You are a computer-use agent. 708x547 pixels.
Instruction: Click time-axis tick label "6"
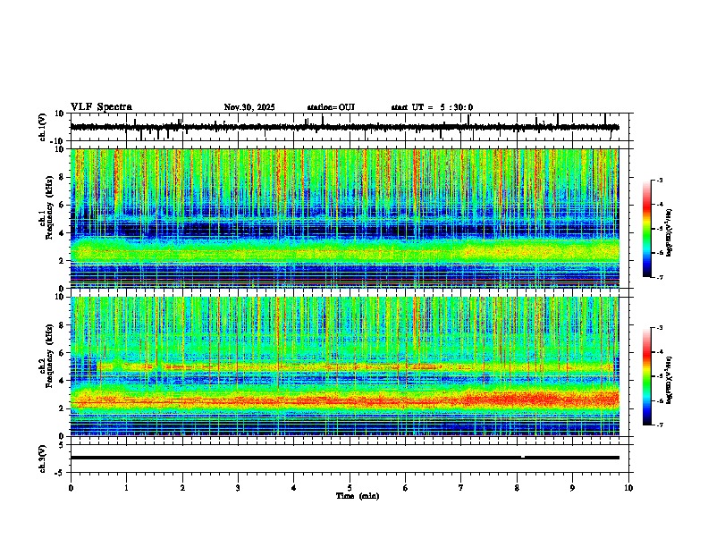406,488
